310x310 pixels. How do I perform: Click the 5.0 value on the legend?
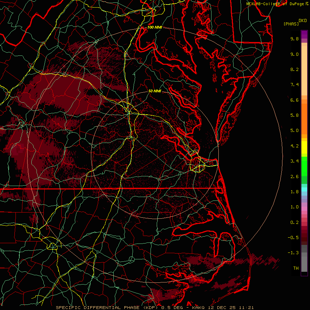coord(294,131)
